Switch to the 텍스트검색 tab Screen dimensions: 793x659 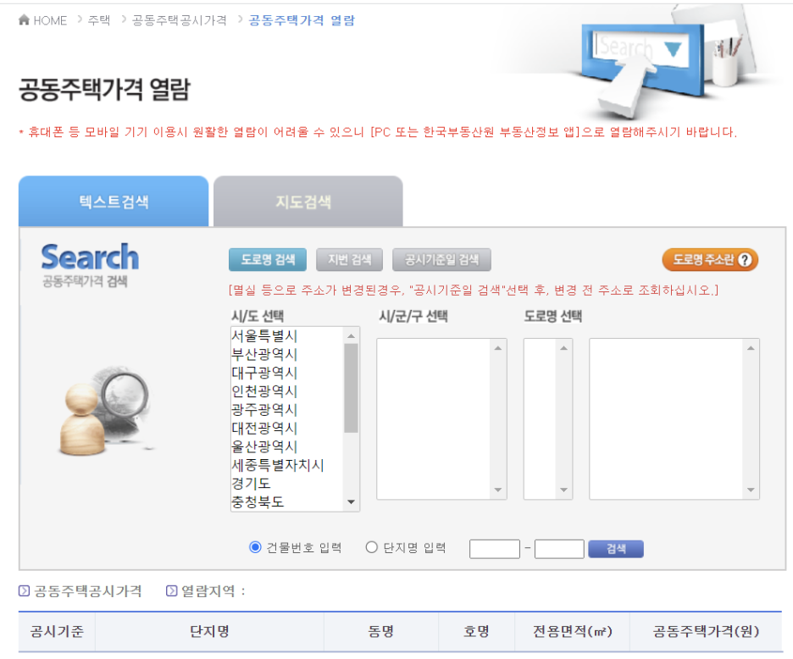click(x=114, y=202)
